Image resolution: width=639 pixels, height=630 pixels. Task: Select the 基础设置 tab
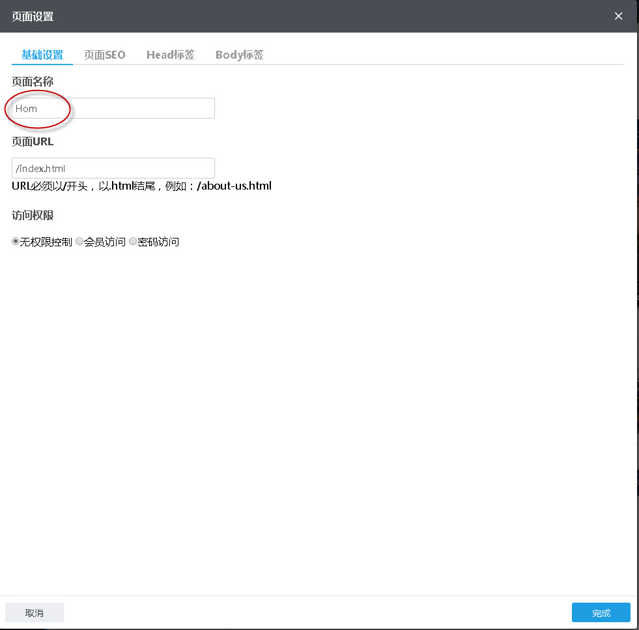(42, 55)
